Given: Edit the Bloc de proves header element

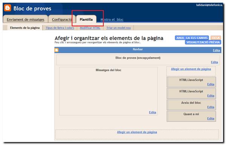Looking at the screenshot, I should pos(214,62).
